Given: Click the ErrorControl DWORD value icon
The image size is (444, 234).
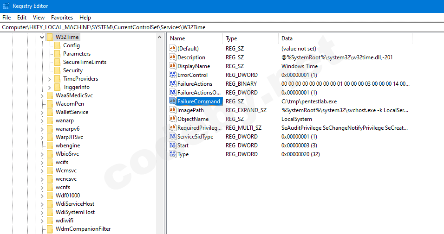Looking at the screenshot, I should (x=172, y=75).
